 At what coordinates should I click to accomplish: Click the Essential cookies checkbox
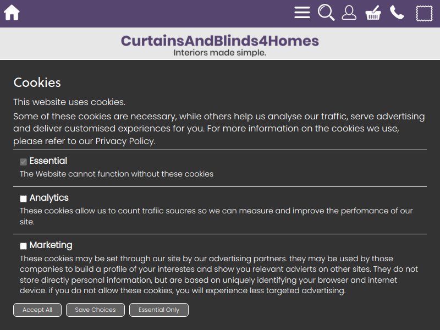24,162
